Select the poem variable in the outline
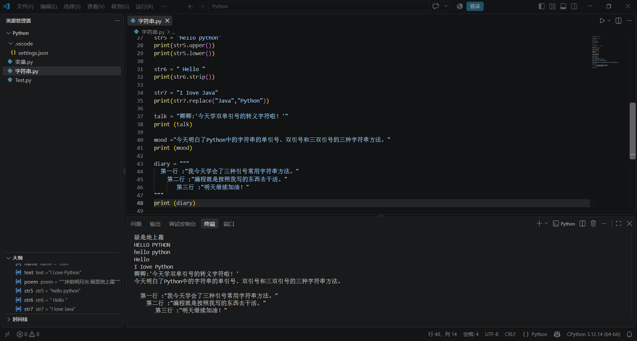The image size is (637, 341). (68, 282)
